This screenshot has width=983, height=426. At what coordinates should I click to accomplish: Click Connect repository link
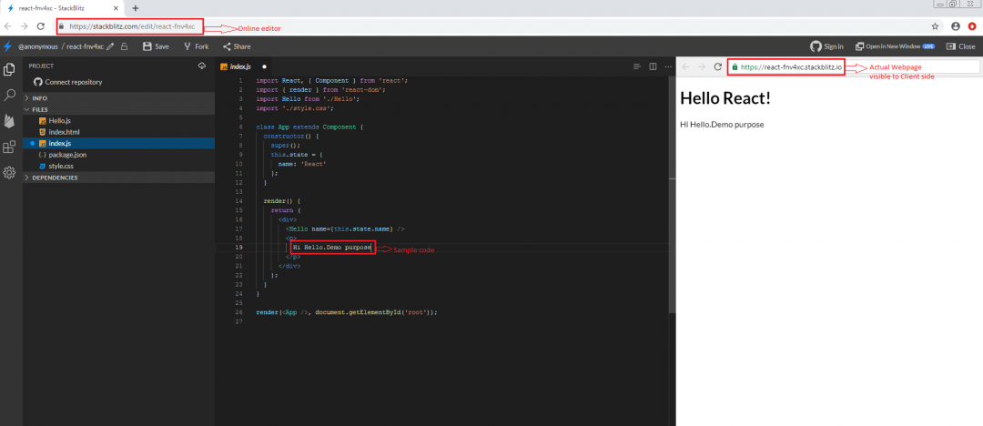73,82
